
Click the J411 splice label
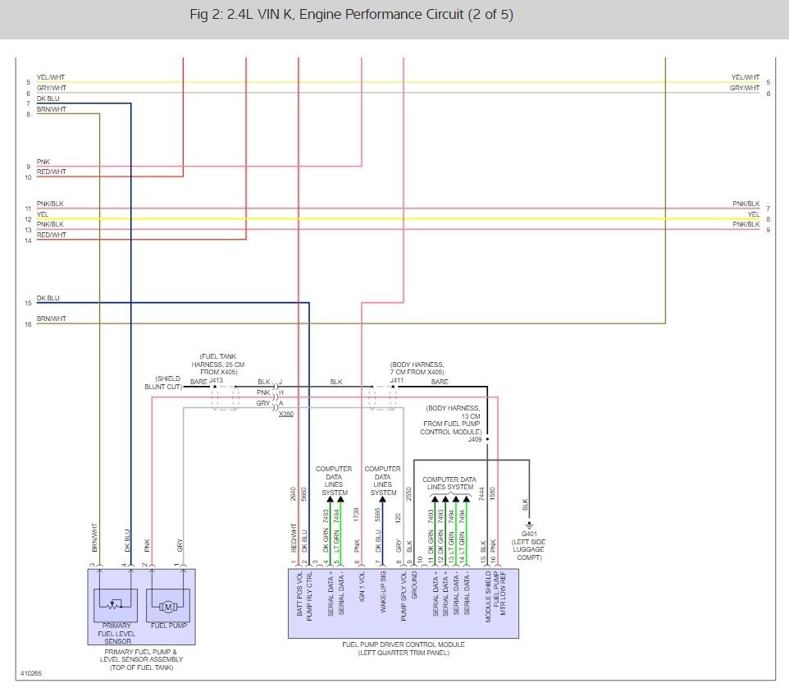pos(397,380)
